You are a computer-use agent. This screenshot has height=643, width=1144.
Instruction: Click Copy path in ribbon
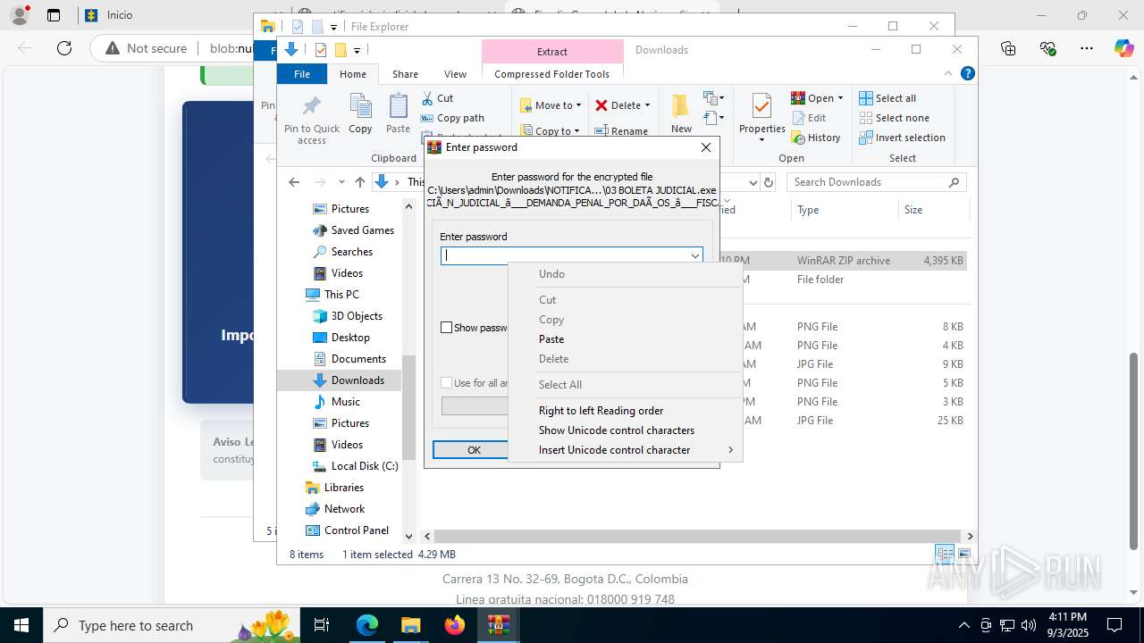pyautogui.click(x=452, y=118)
